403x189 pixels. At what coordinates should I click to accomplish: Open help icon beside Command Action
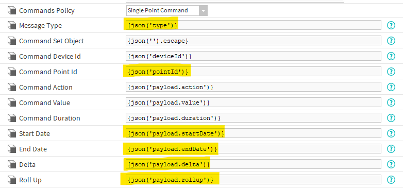click(x=391, y=87)
